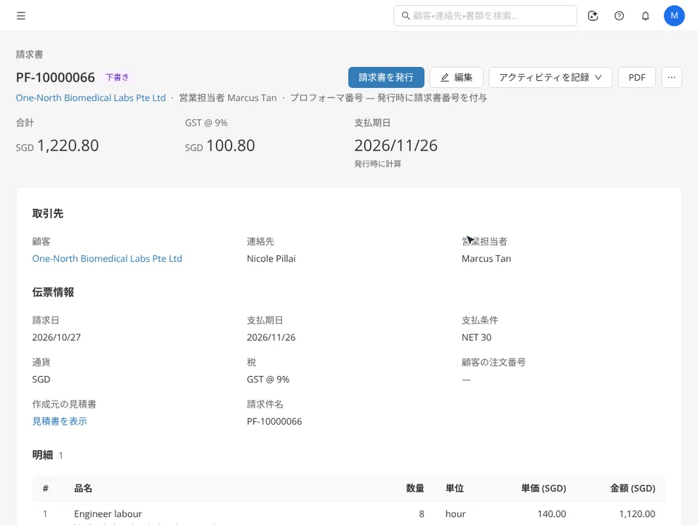Click the 数量 column header
This screenshot has height=525, width=698.
coord(415,489)
